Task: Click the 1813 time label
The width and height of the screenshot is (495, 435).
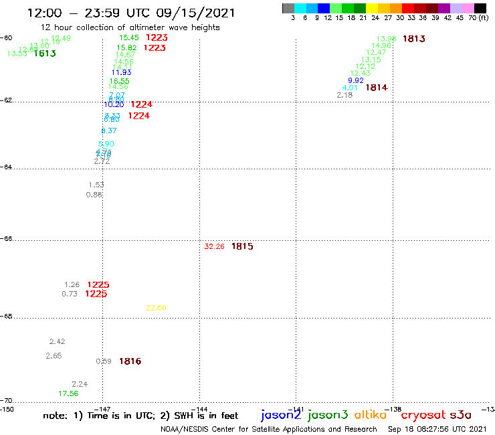Action: (x=414, y=39)
